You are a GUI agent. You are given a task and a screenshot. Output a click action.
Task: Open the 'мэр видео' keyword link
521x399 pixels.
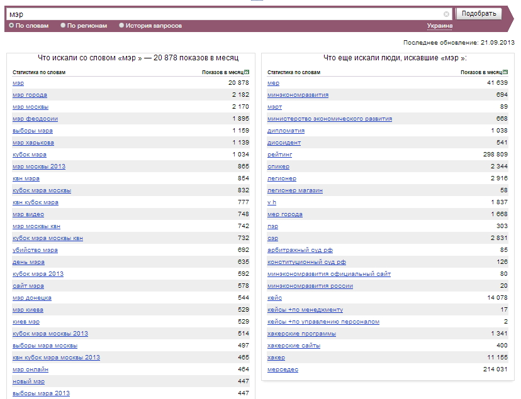[x=28, y=214]
